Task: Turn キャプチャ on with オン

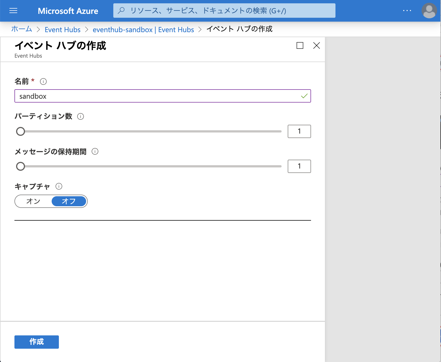Action: click(x=33, y=201)
